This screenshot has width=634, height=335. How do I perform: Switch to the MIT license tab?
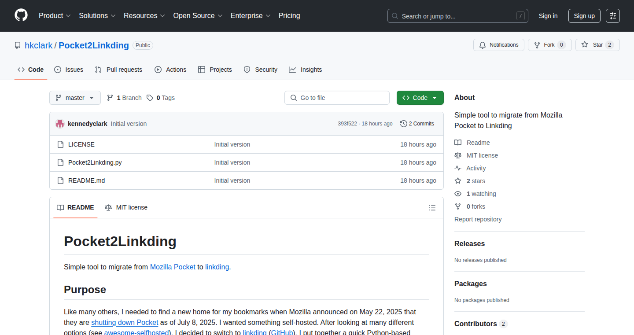(126, 207)
